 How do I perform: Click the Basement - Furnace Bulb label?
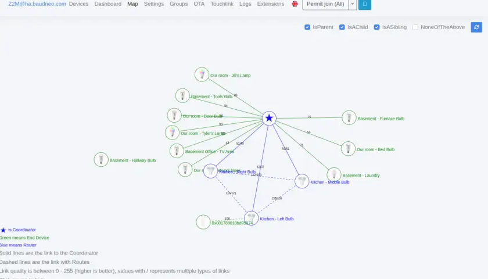381,119
